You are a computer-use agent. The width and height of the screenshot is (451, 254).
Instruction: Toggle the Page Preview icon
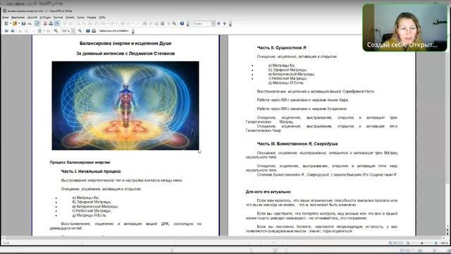[57, 23]
